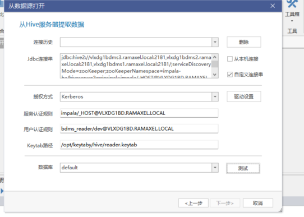Go back with <上一步 button
This screenshot has height=217, width=304.
(x=194, y=203)
